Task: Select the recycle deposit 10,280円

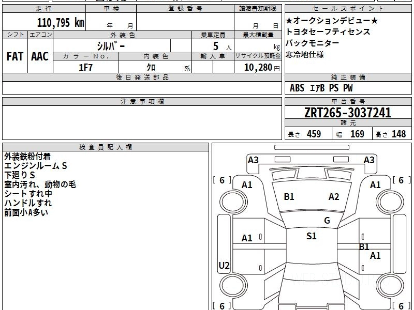Action: point(262,67)
